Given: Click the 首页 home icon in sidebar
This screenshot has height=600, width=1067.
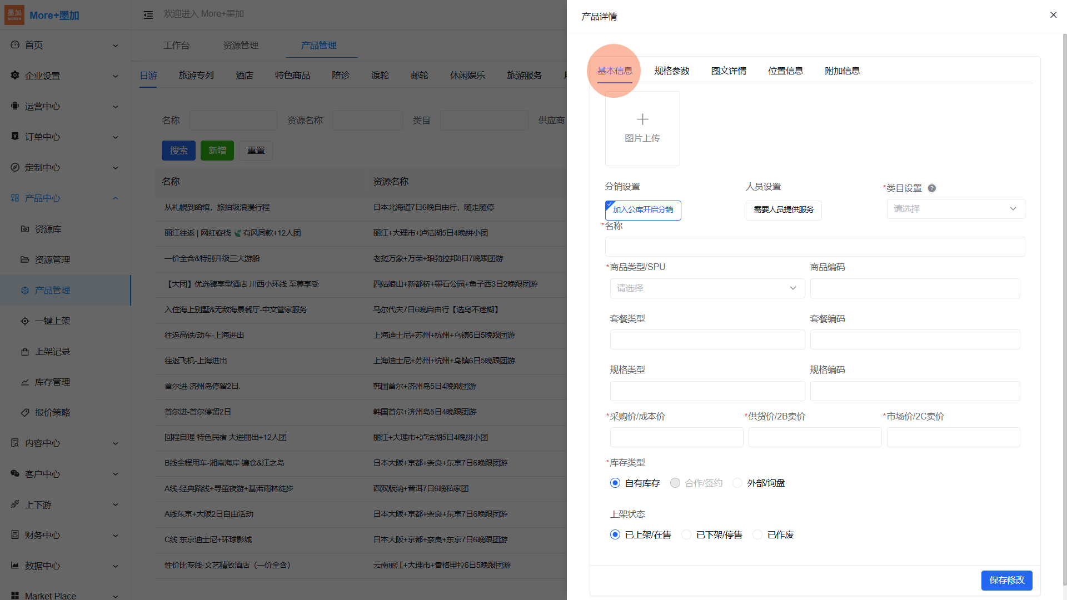Looking at the screenshot, I should click(x=15, y=45).
